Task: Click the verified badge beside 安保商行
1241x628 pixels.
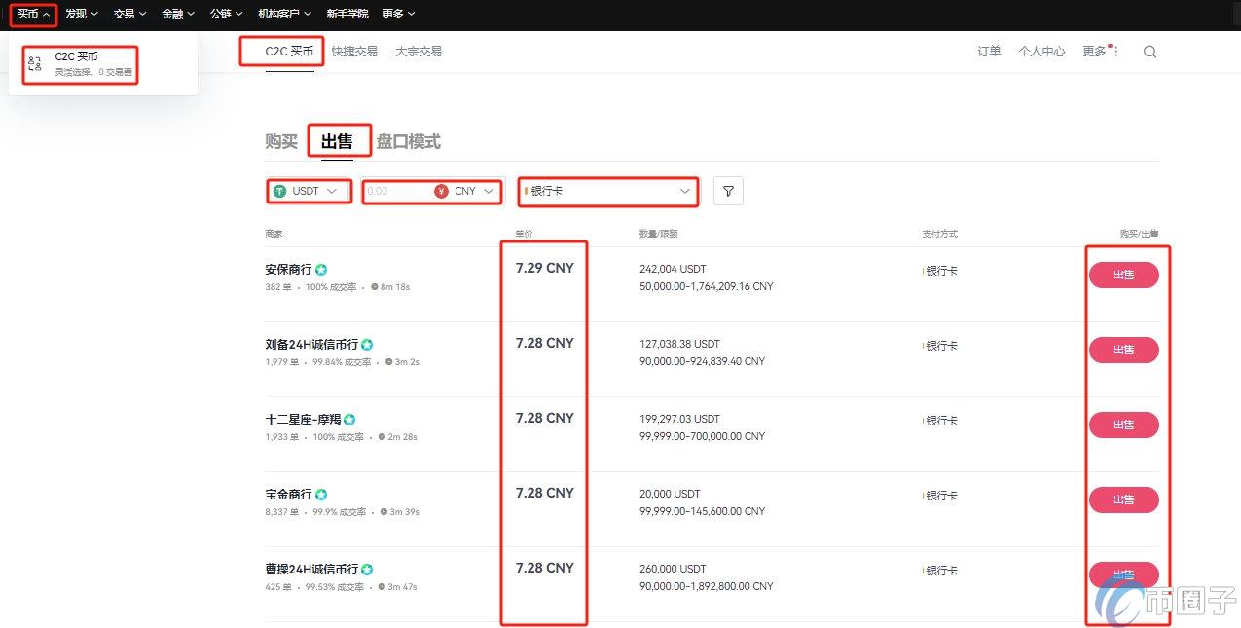Action: coord(319,269)
